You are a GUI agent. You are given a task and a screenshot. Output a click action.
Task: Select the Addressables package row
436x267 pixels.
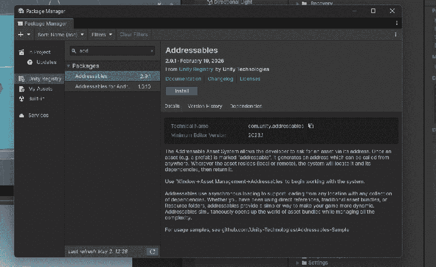pyautogui.click(x=112, y=76)
